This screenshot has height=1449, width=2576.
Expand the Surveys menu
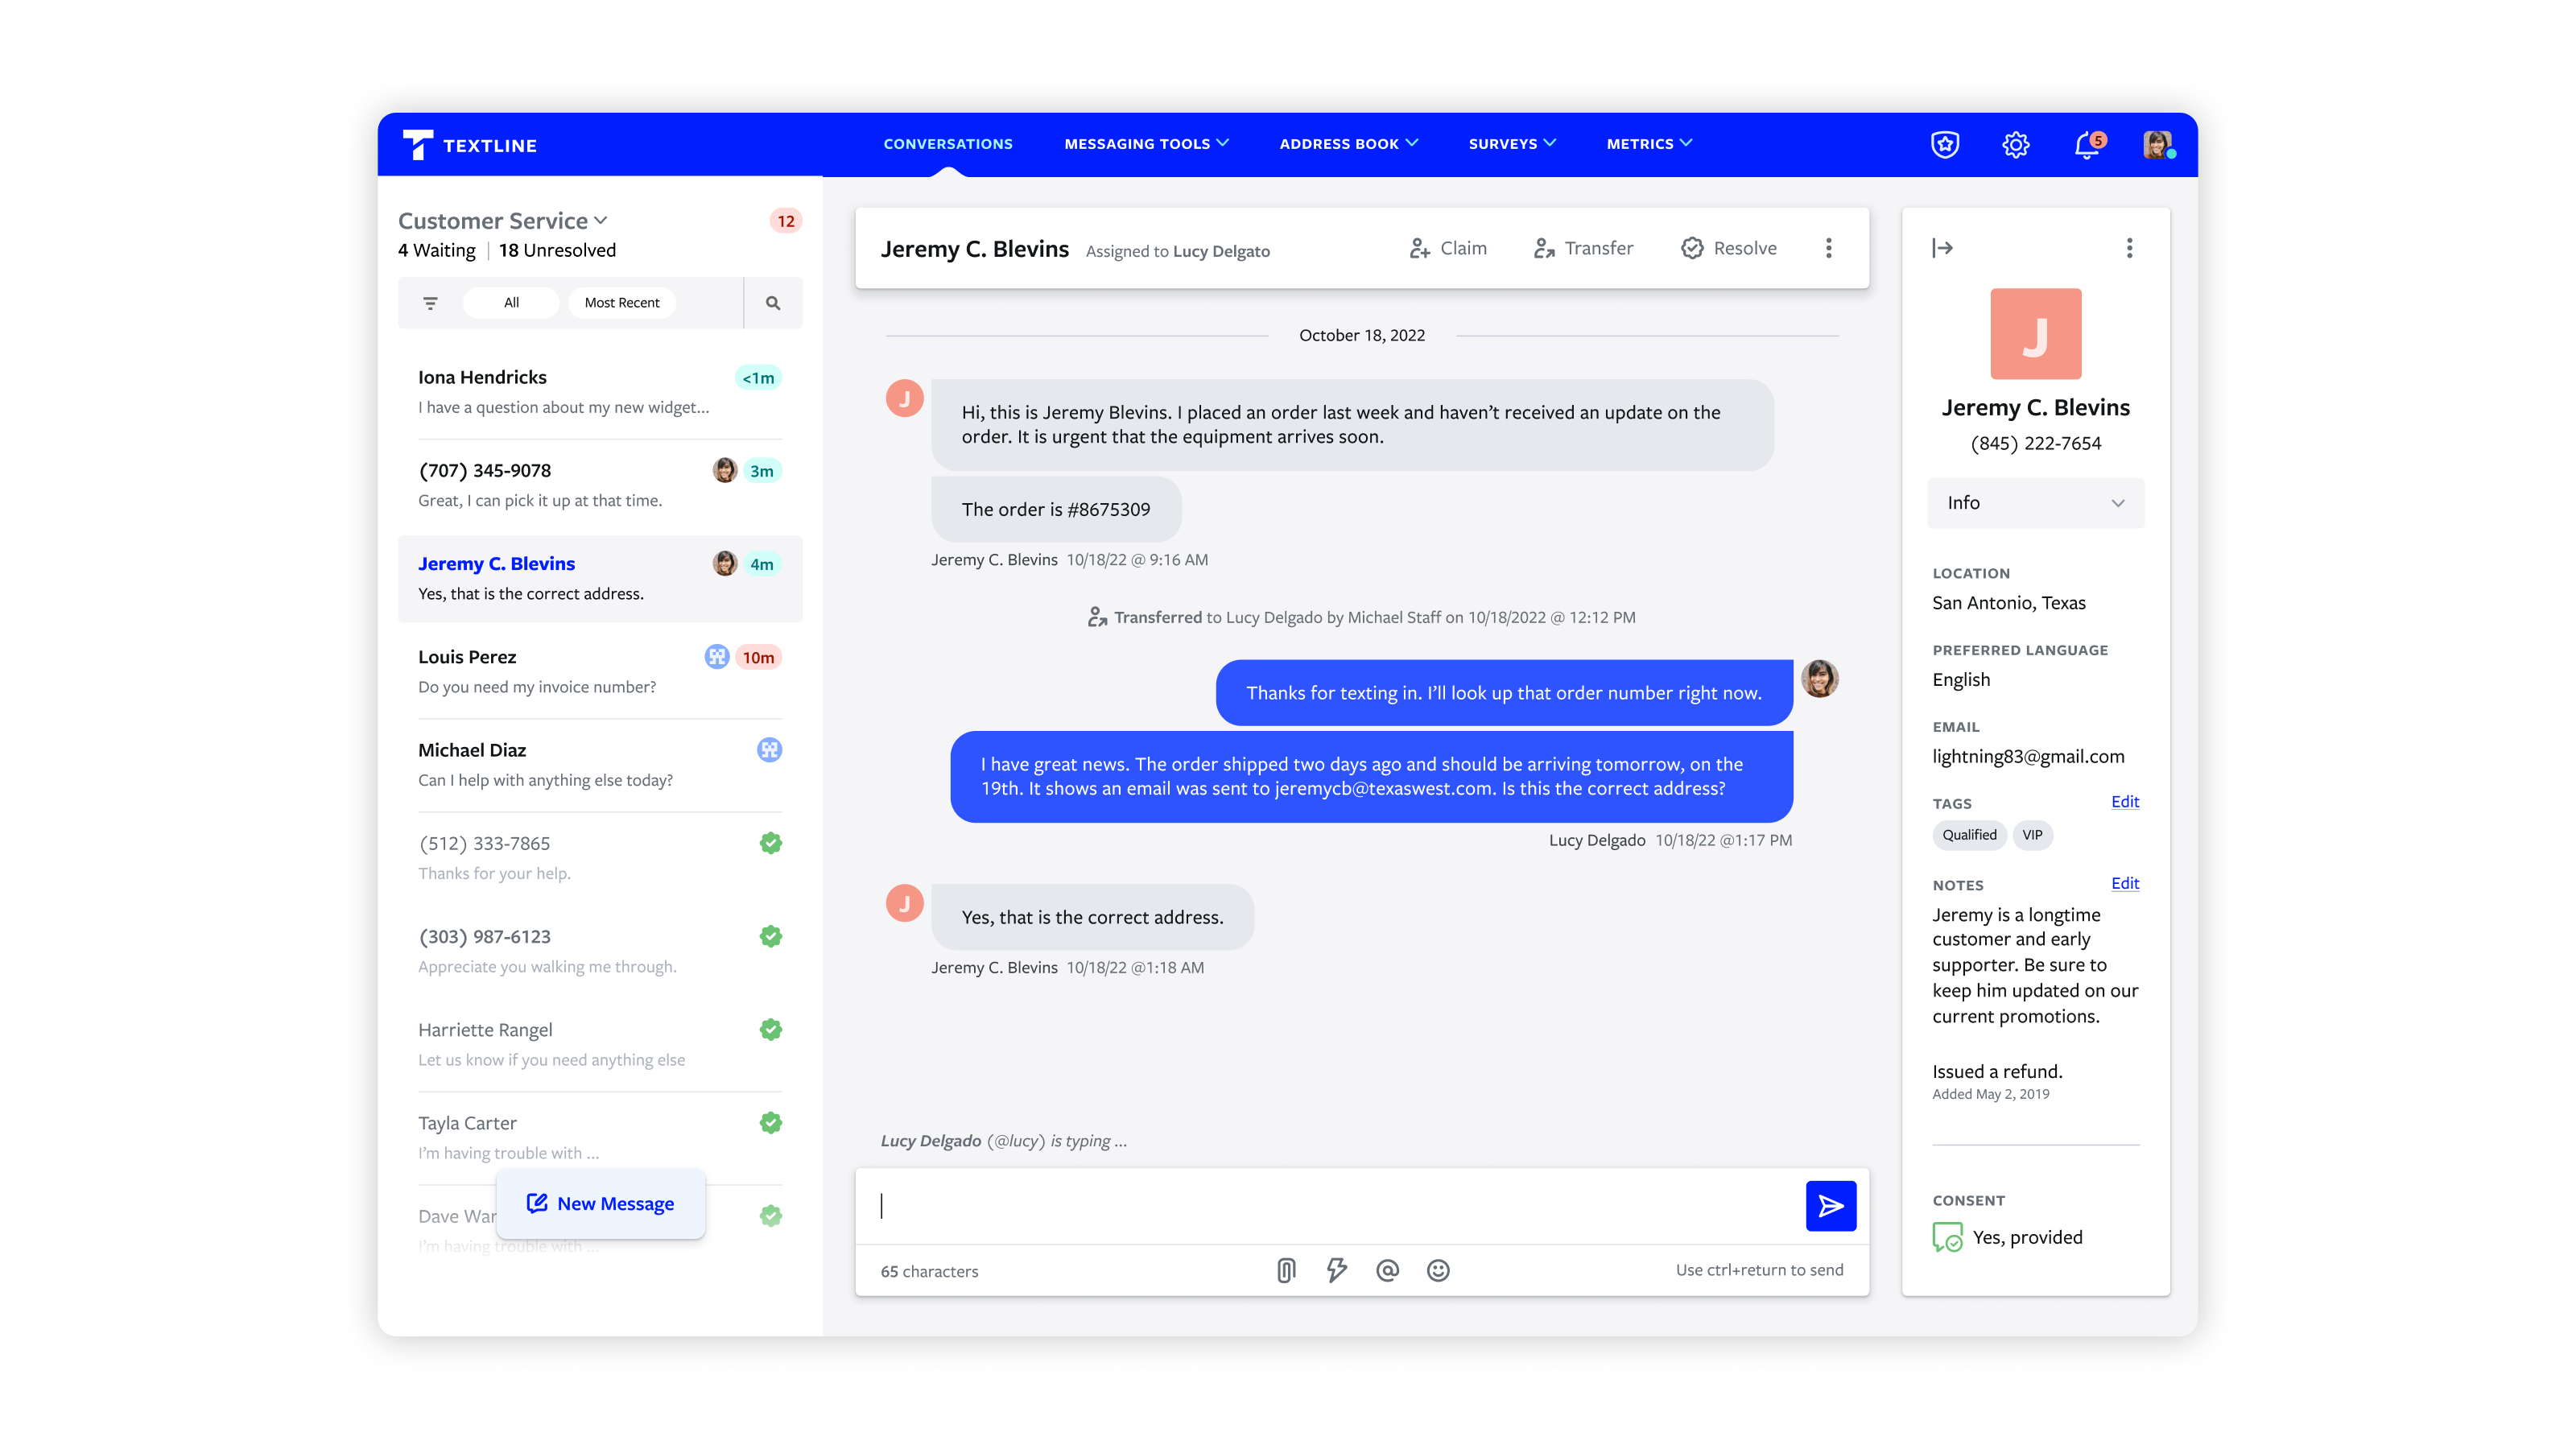click(x=1511, y=143)
